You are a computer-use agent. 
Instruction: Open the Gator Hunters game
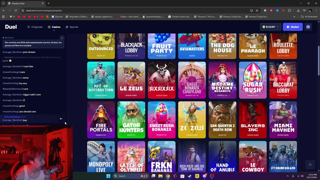(x=131, y=120)
